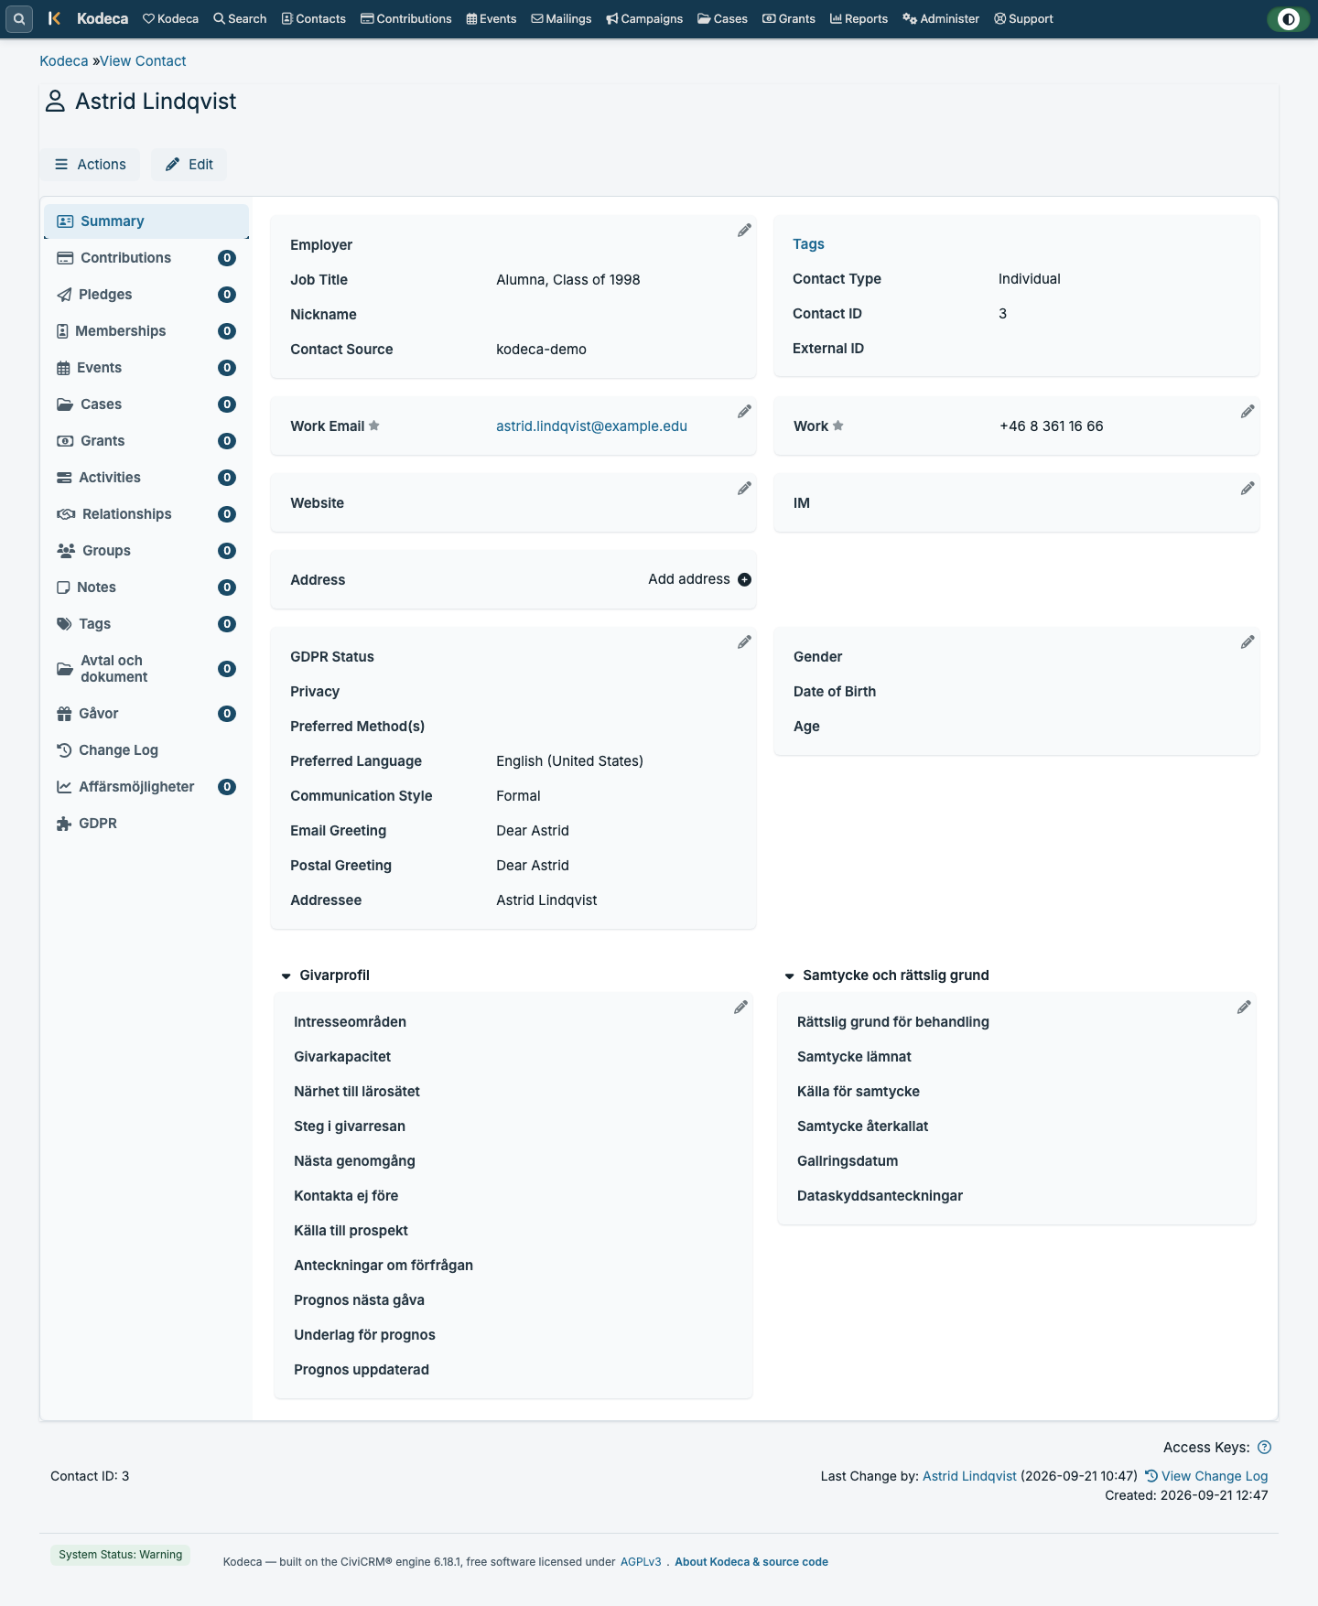
Task: Open the Contributions menu in top navigation
Action: 406,18
